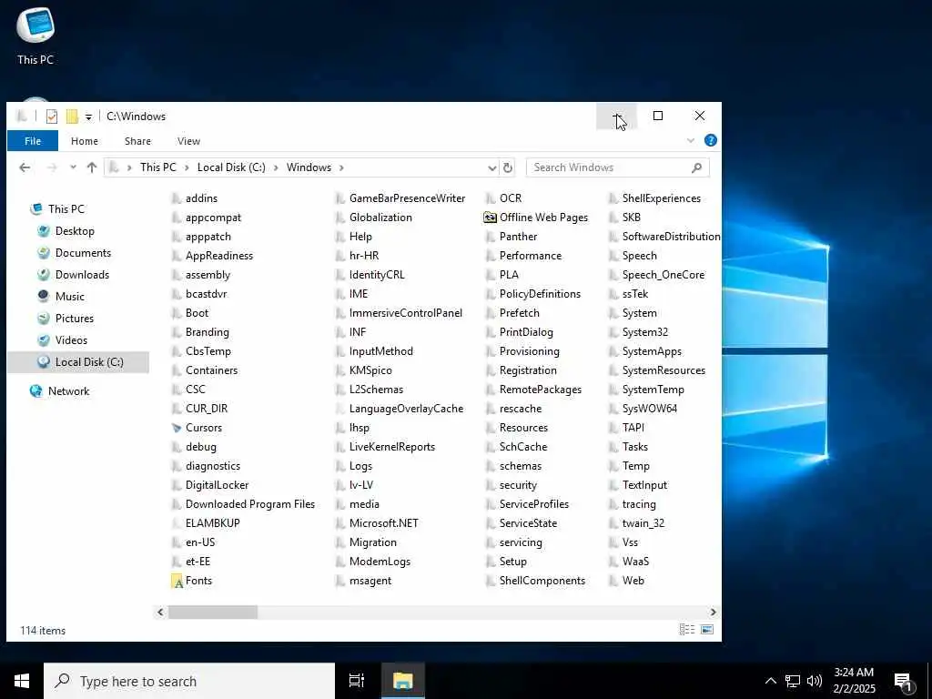This screenshot has width=932, height=699.
Task: Click the New folder quick access icon
Action: (72, 116)
